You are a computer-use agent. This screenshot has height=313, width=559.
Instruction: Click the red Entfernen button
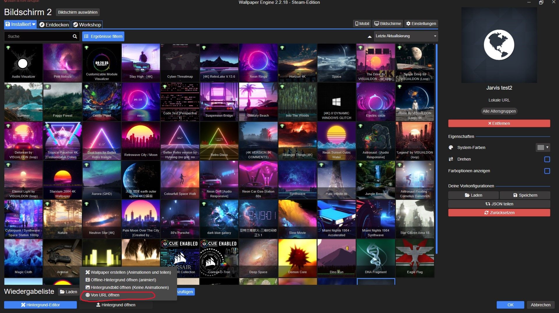click(499, 123)
